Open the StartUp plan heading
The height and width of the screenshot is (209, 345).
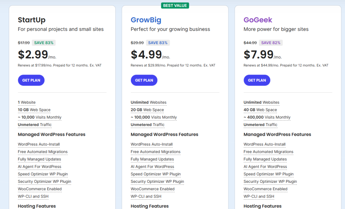(32, 20)
